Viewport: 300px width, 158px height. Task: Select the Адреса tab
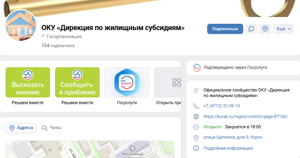[x=21, y=128]
